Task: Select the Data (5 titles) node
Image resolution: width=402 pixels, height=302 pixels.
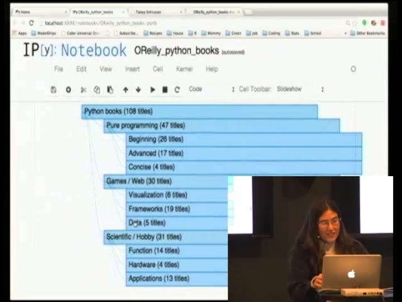Action: pos(177,223)
